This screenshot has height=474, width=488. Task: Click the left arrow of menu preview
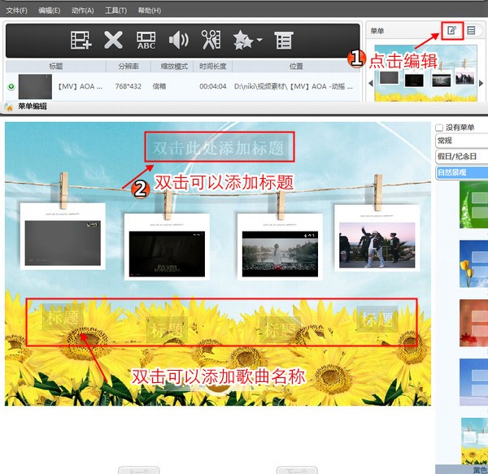[371, 84]
